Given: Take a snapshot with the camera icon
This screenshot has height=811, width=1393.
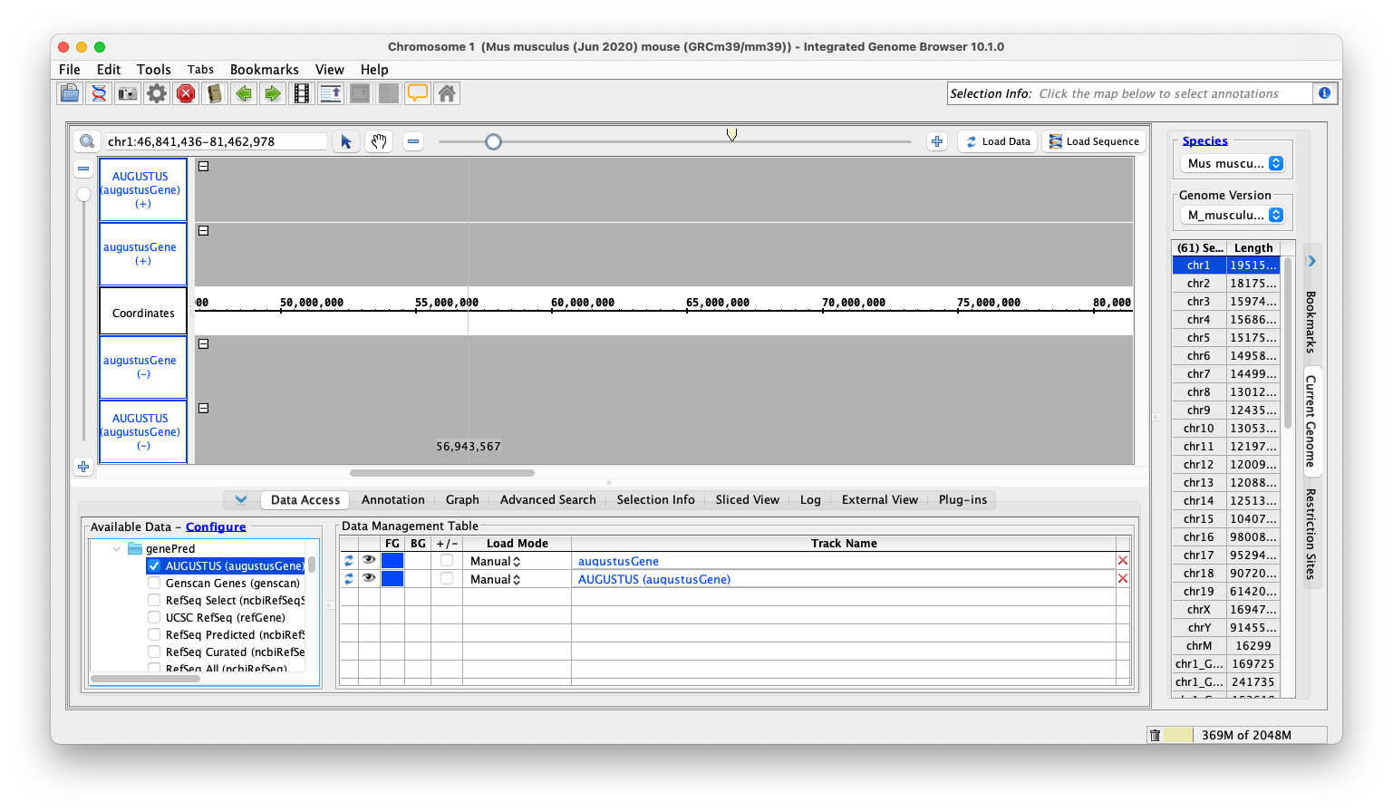Looking at the screenshot, I should click(x=128, y=93).
